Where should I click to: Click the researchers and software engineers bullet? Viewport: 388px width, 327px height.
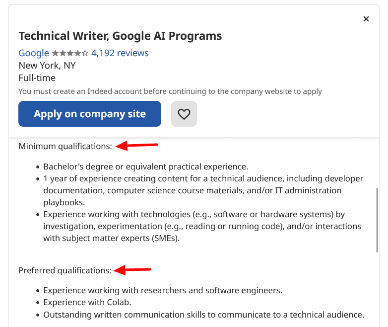point(162,290)
